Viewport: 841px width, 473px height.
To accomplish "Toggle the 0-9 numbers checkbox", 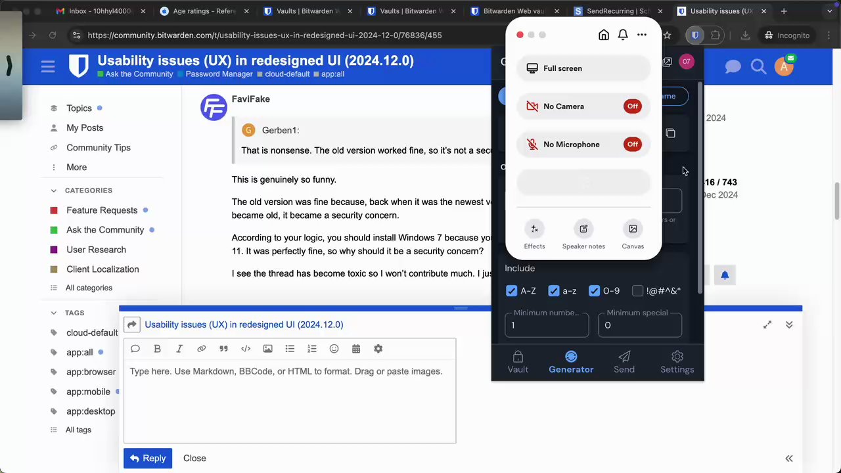I will point(595,291).
